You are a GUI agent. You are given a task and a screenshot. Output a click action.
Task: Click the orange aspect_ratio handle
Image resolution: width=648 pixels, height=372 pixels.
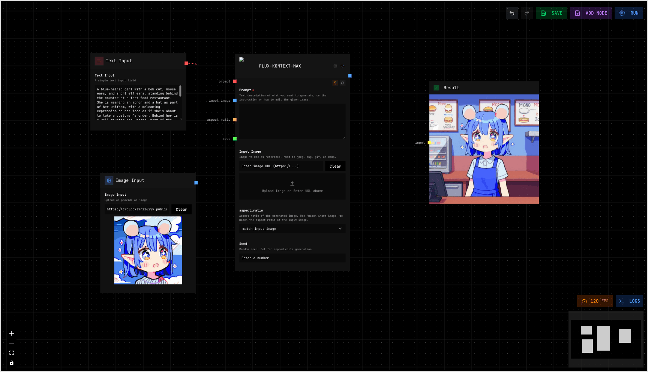coord(235,120)
